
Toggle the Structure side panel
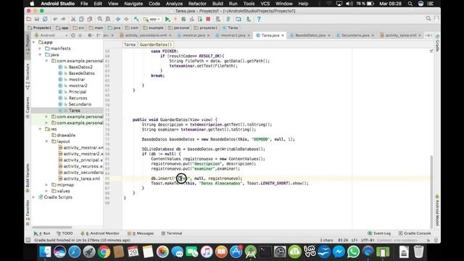[28, 77]
